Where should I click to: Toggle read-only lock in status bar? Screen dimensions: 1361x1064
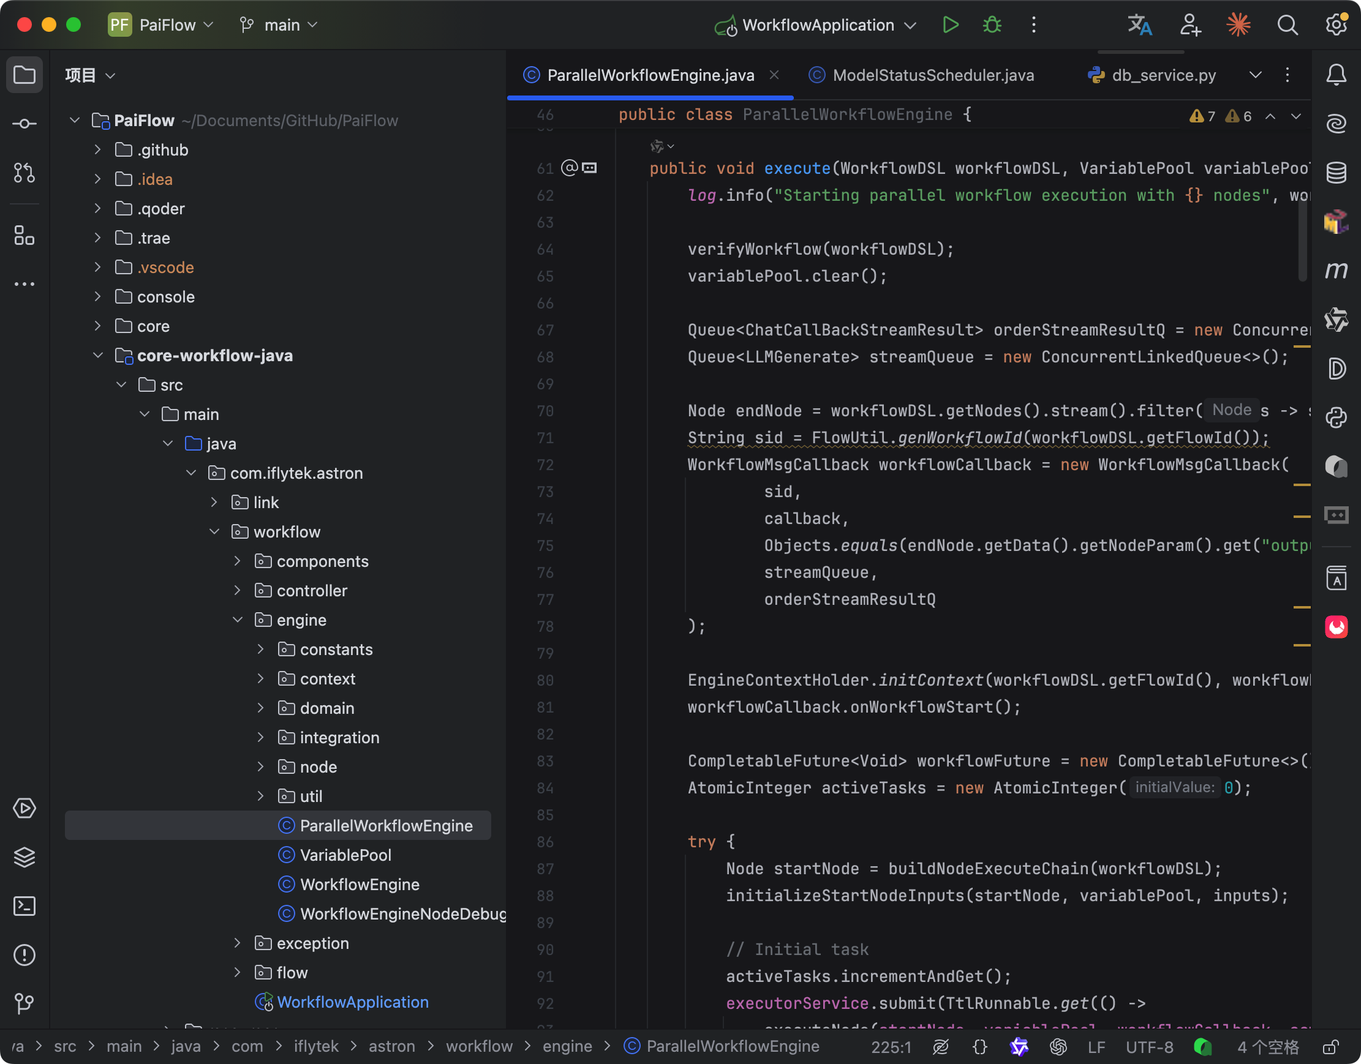1332,1047
